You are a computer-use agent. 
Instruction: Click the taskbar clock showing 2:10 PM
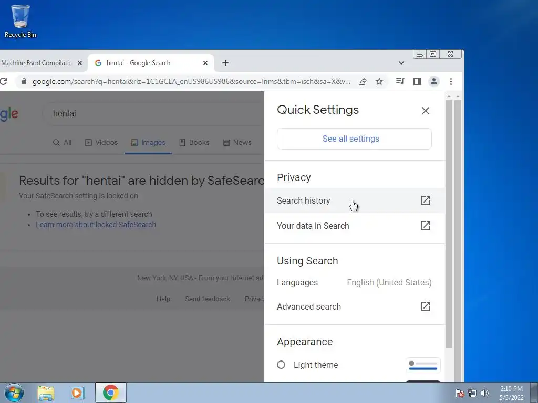511,393
